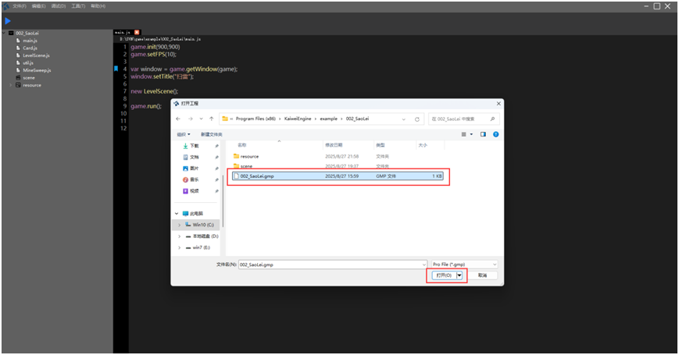The image size is (679, 355).
Task: Open the 文件(F) menu
Action: 19,6
